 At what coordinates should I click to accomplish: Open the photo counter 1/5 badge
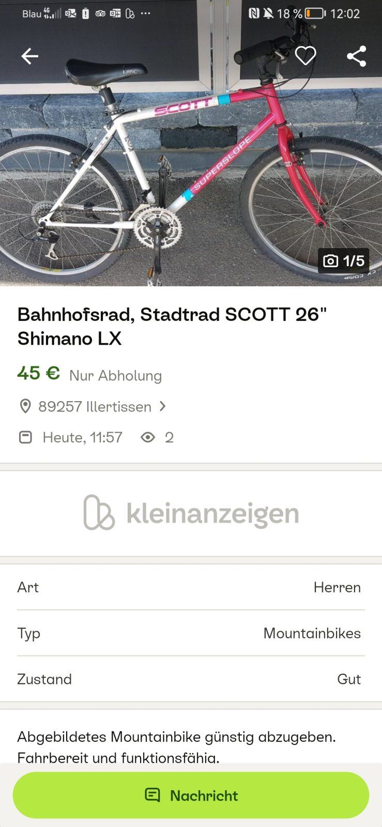[x=344, y=261]
